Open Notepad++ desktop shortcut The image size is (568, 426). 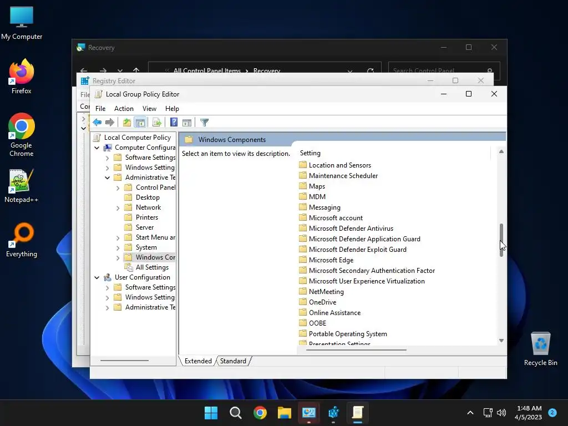point(22,186)
